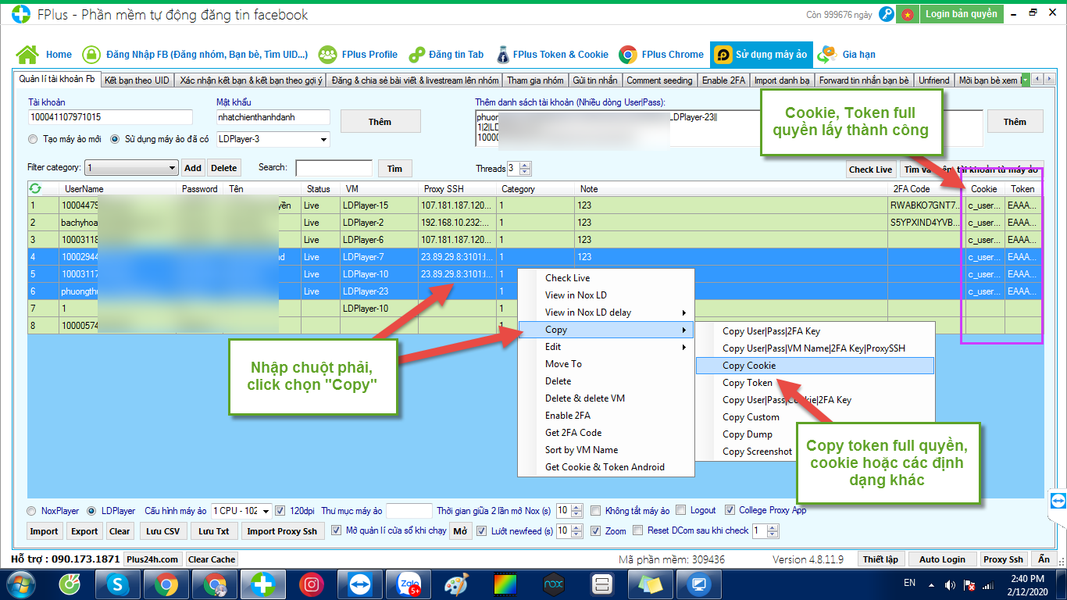The image size is (1067, 600).
Task: Open Cấu hình máy ảo CPU dropdown
Action: pos(266,511)
